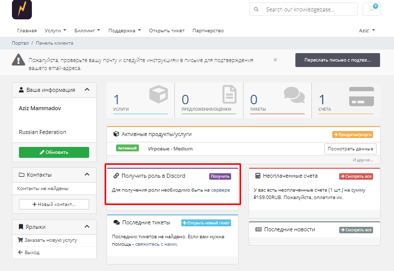This screenshot has height=271, width=394.
Task: Click the lightning bolt site logo
Action: 22,9
